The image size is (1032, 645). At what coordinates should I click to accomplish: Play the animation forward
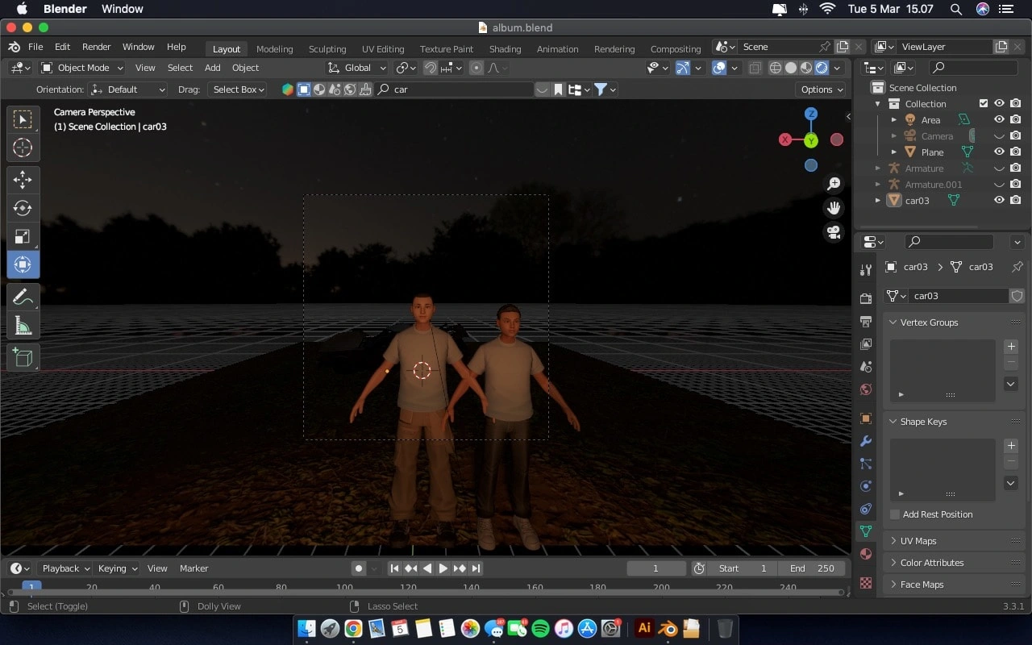point(443,568)
